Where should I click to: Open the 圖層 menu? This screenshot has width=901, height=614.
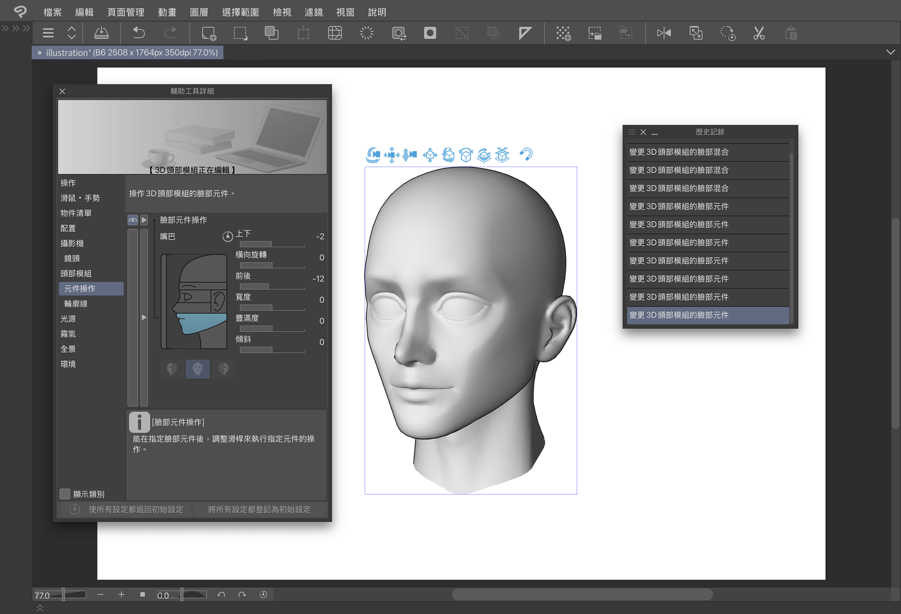199,12
